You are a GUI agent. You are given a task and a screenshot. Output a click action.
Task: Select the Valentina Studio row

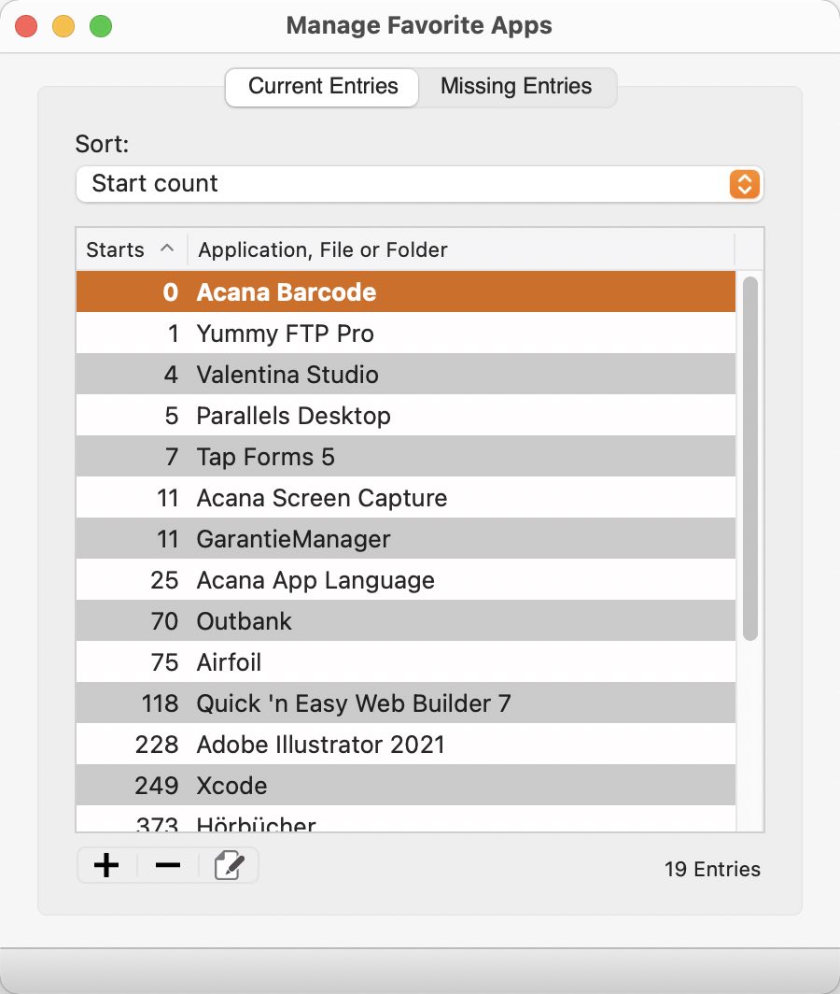click(287, 375)
